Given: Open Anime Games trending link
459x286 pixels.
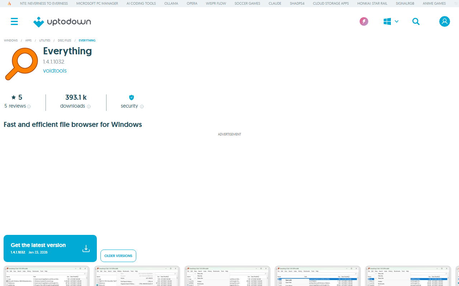Looking at the screenshot, I should coord(434,4).
